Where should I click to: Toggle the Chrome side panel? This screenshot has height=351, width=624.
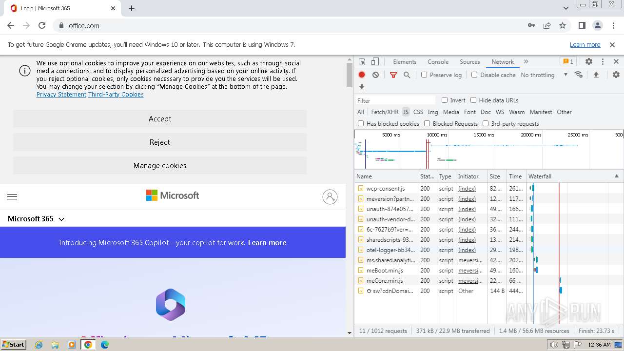pyautogui.click(x=582, y=25)
